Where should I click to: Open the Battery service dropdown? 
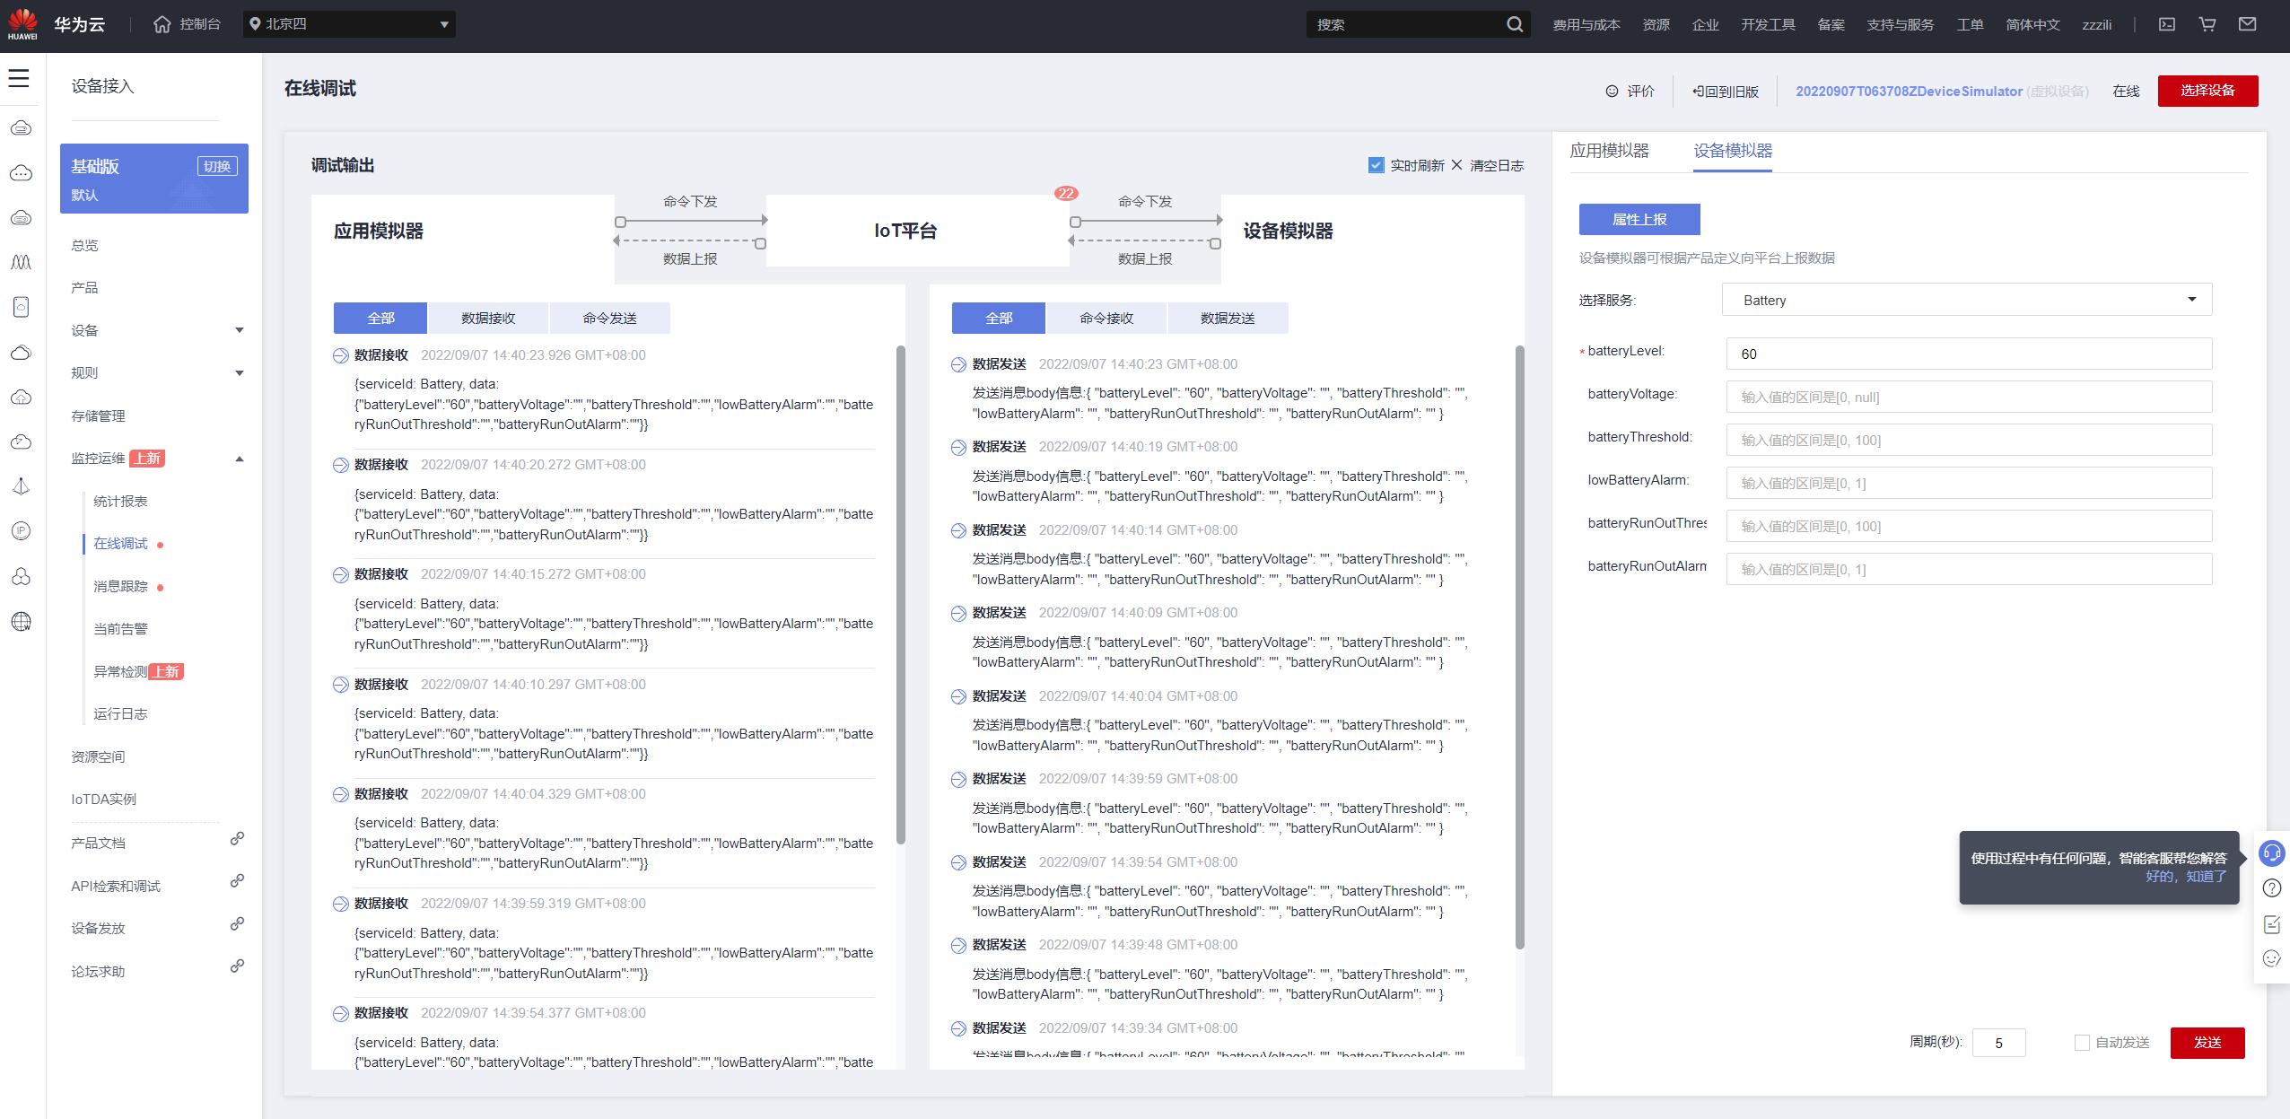(1966, 300)
